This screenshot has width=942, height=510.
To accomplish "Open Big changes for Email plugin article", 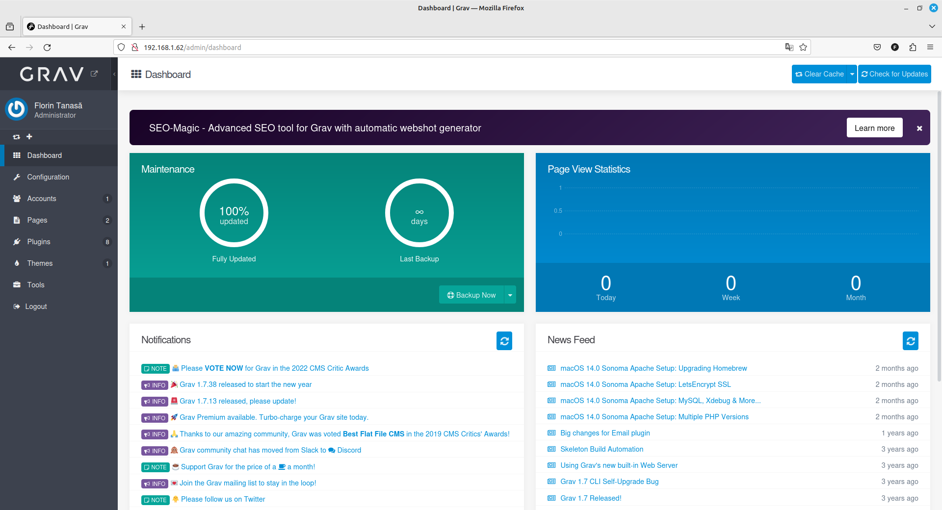I will point(605,433).
